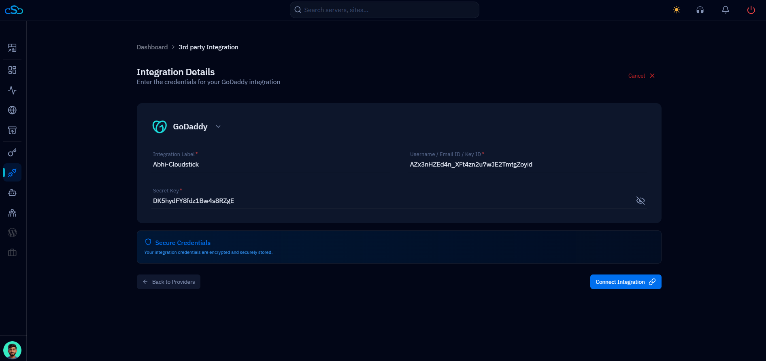
Task: Edit the Username / Email ID / Key ID field
Action: (528, 165)
